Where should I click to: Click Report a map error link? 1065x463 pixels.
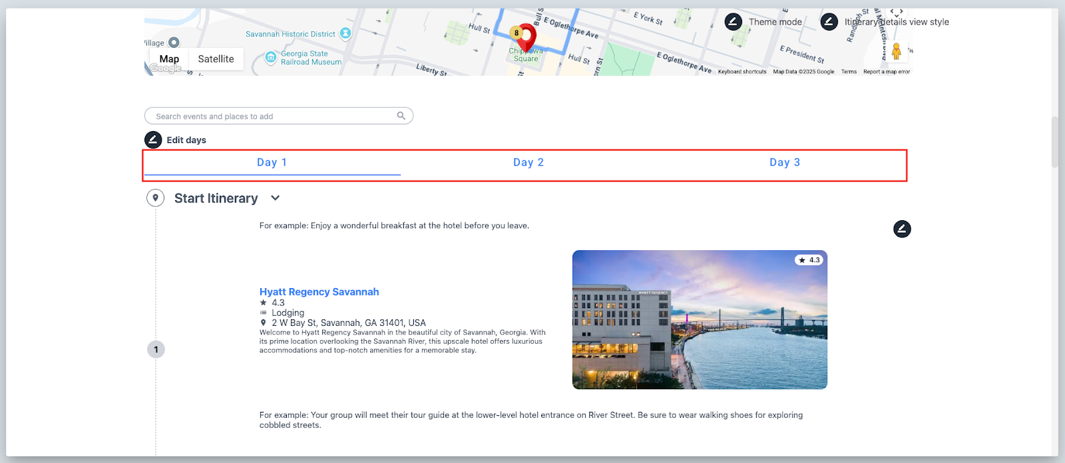887,71
